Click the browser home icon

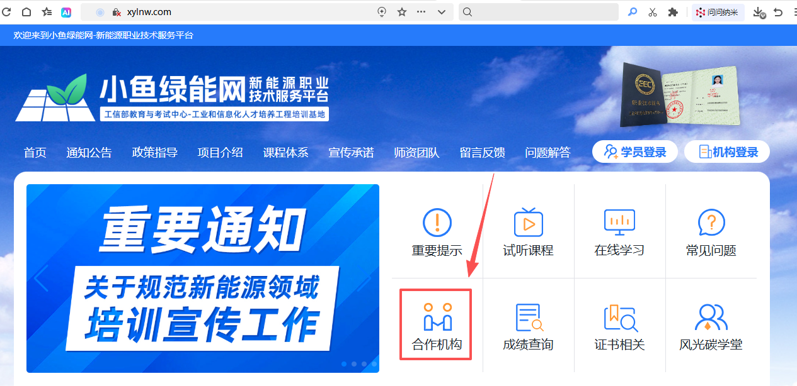click(x=26, y=12)
